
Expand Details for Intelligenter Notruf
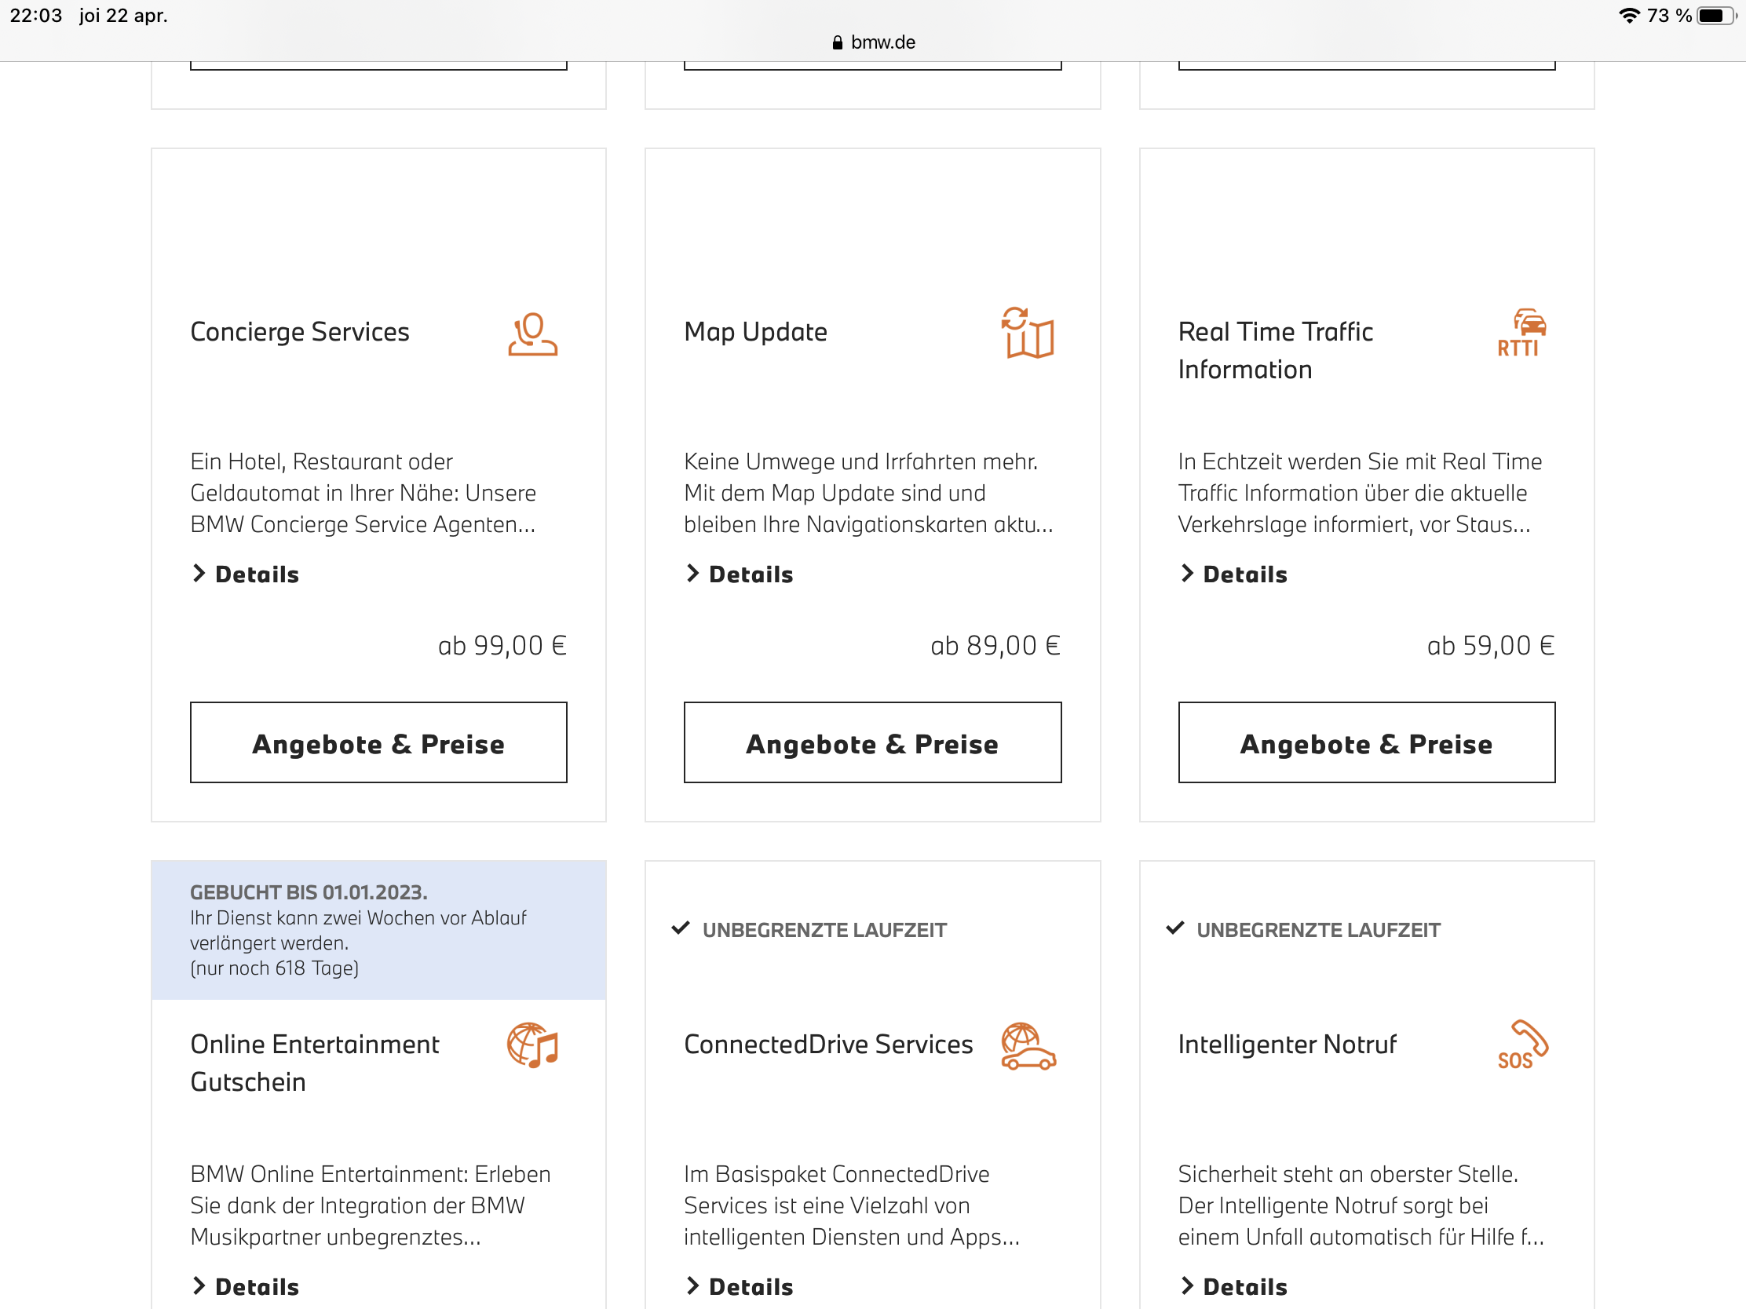point(1233,1287)
